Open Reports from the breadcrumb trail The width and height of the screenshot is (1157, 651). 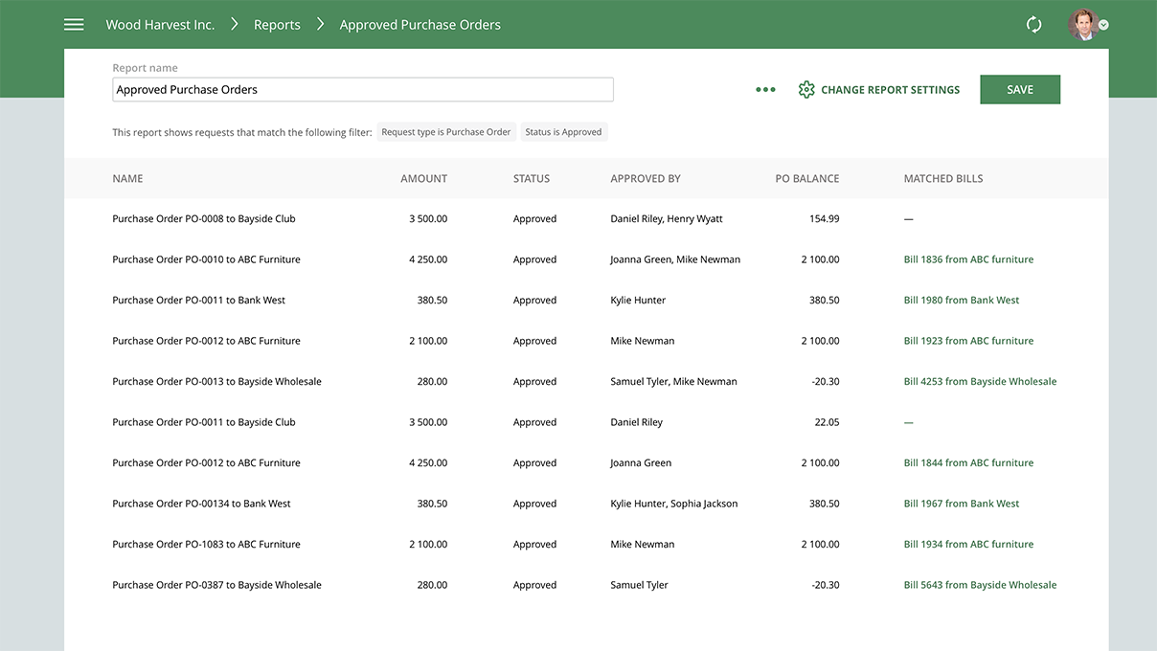click(276, 24)
